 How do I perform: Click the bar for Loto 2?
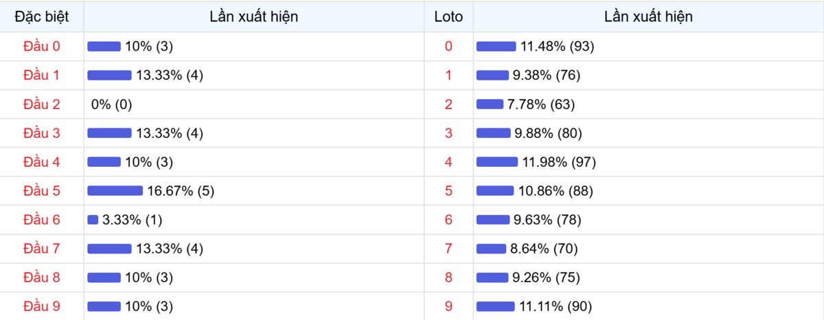(x=490, y=104)
